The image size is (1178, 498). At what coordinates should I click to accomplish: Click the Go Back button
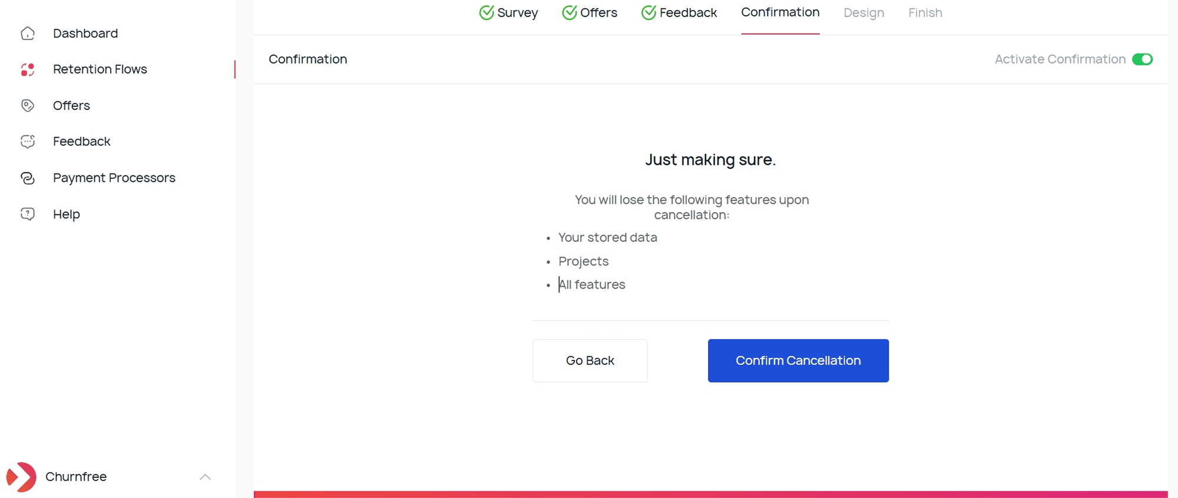click(590, 360)
